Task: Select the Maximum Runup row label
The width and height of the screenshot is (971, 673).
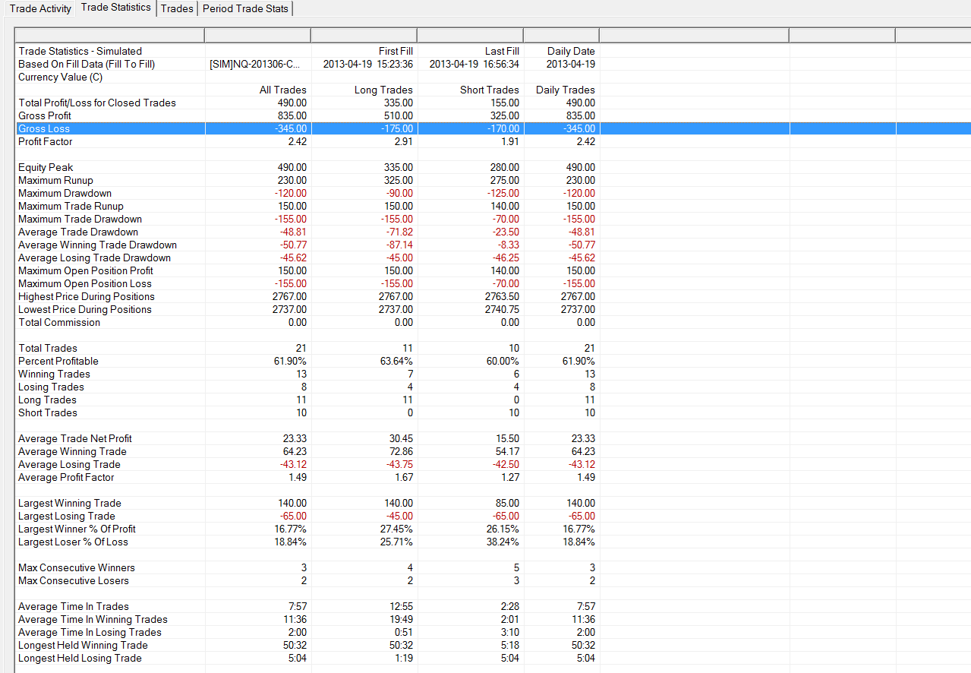Action: point(55,181)
